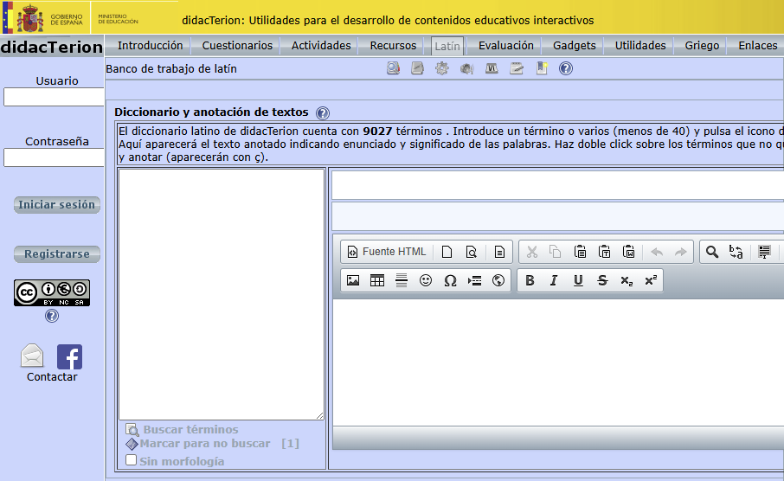The height and width of the screenshot is (481, 784).
Task: Click inside the dictionary terms text area
Action: (x=221, y=294)
